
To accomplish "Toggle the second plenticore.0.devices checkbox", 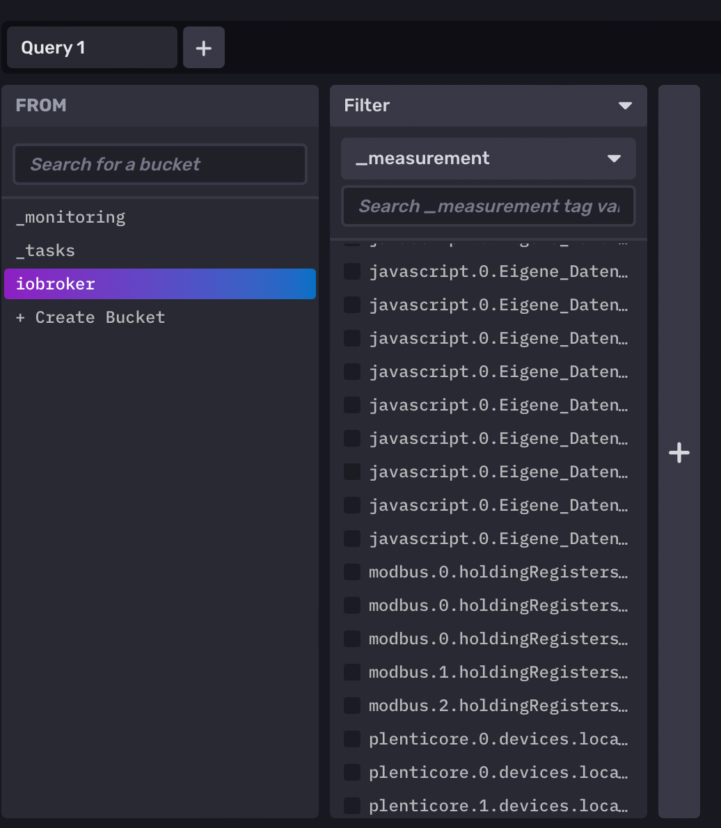I will point(352,772).
